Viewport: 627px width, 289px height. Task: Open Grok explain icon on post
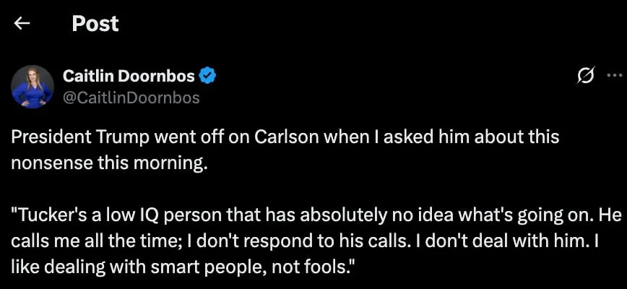coord(586,75)
